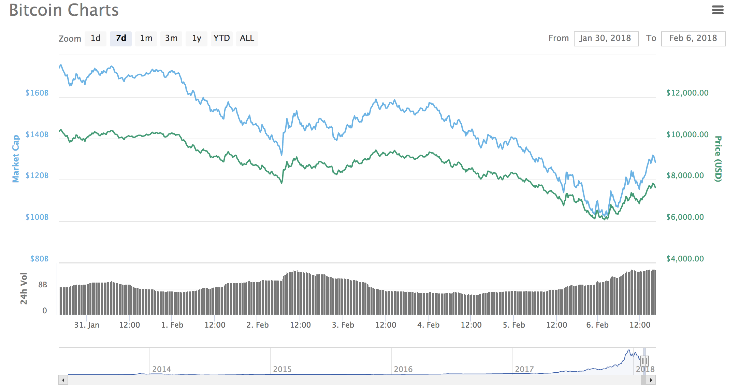This screenshot has width=739, height=387.
Task: Click the 6. Feb date label
Action: [x=597, y=325]
